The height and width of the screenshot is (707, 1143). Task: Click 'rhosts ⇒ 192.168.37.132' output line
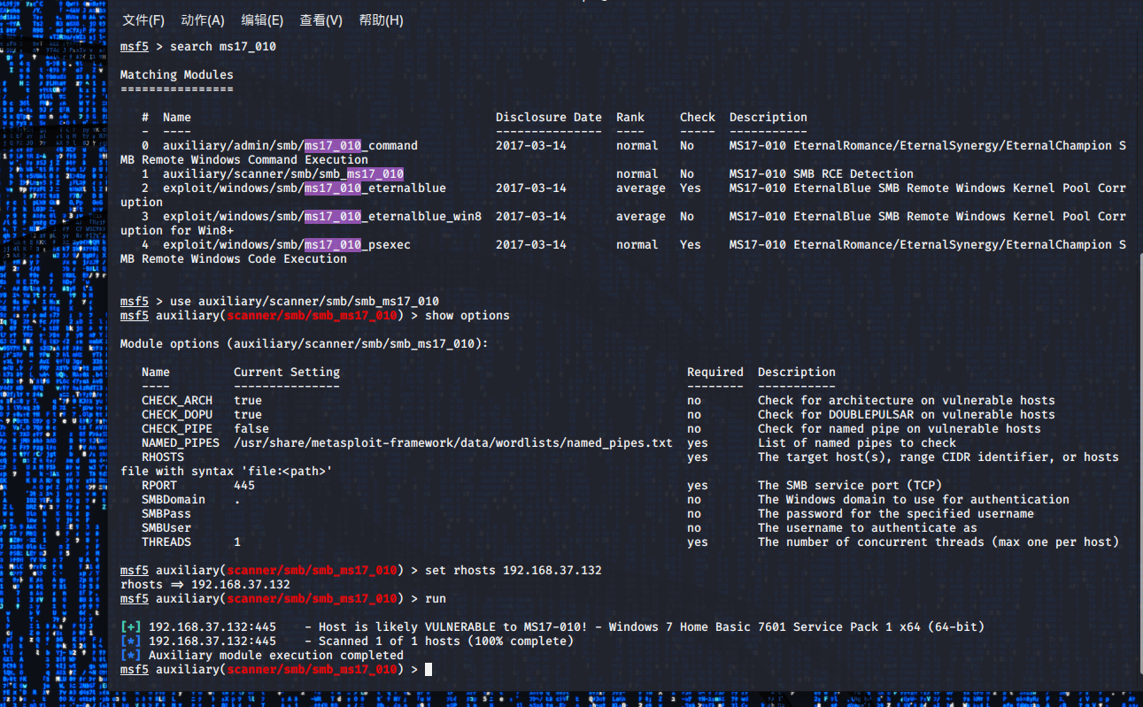(x=205, y=584)
